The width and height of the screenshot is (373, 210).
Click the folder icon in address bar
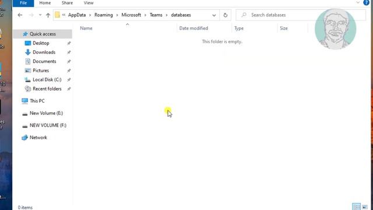57,15
